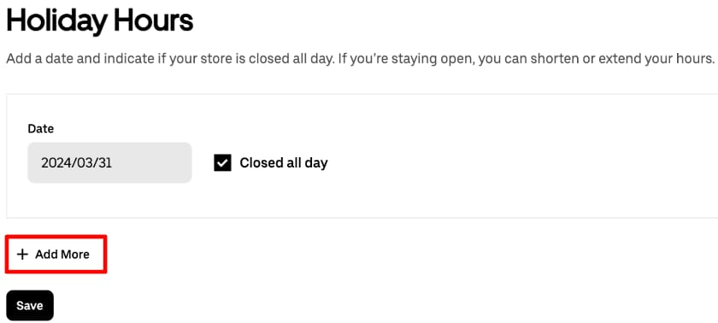Click the Add More button

tap(56, 255)
